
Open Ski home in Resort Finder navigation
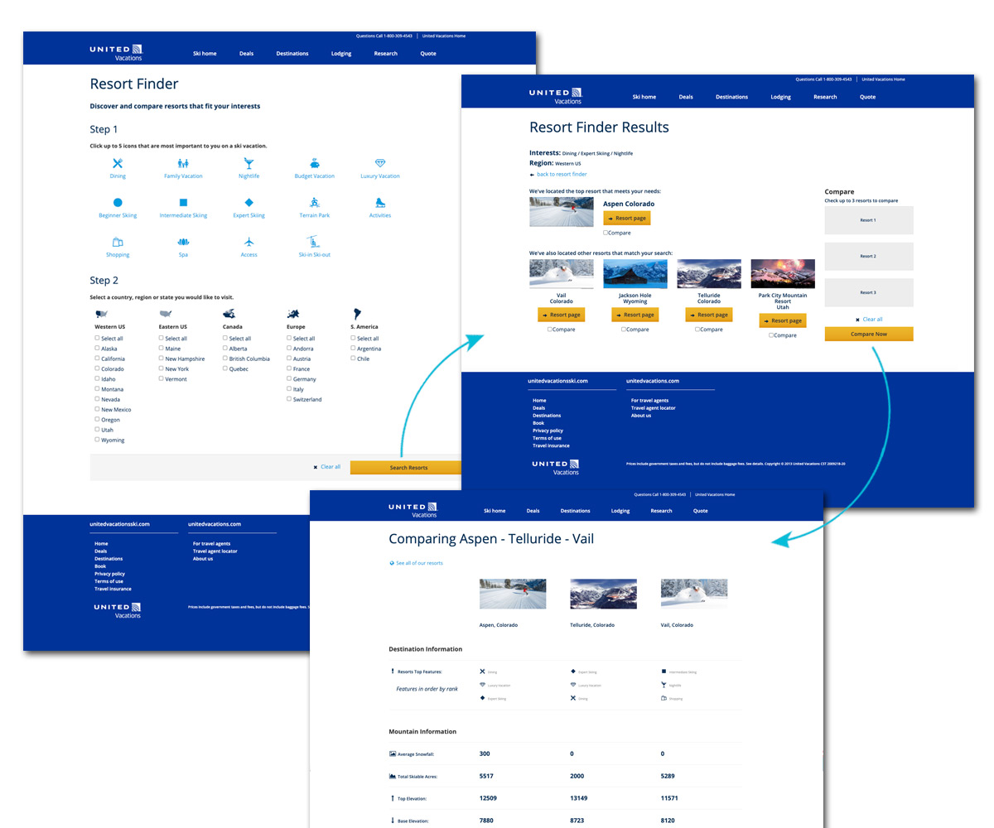pyautogui.click(x=205, y=54)
